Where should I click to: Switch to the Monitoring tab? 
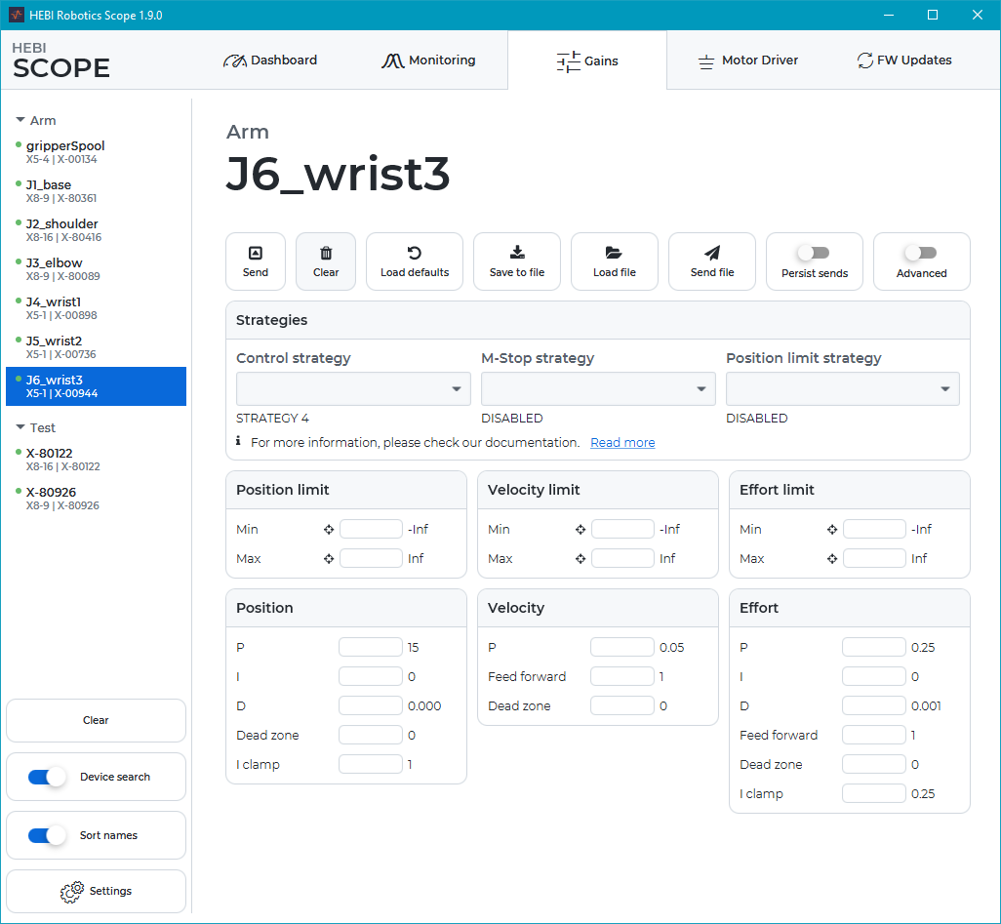pyautogui.click(x=428, y=60)
